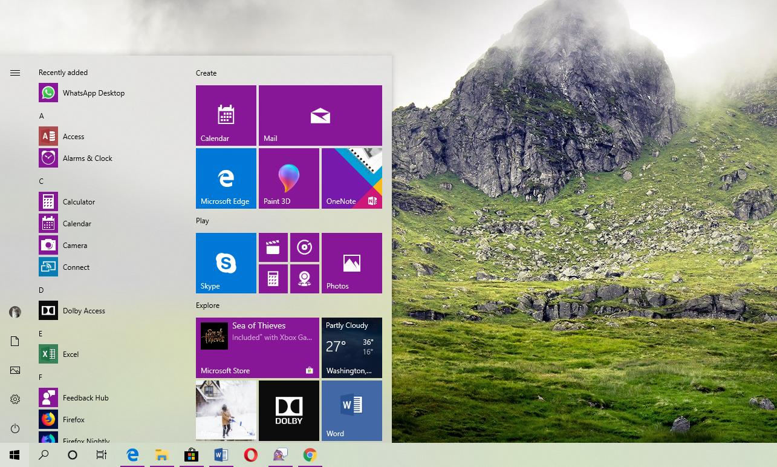Open Microsoft Edge from the taskbar
Image resolution: width=777 pixels, height=467 pixels.
[132, 454]
